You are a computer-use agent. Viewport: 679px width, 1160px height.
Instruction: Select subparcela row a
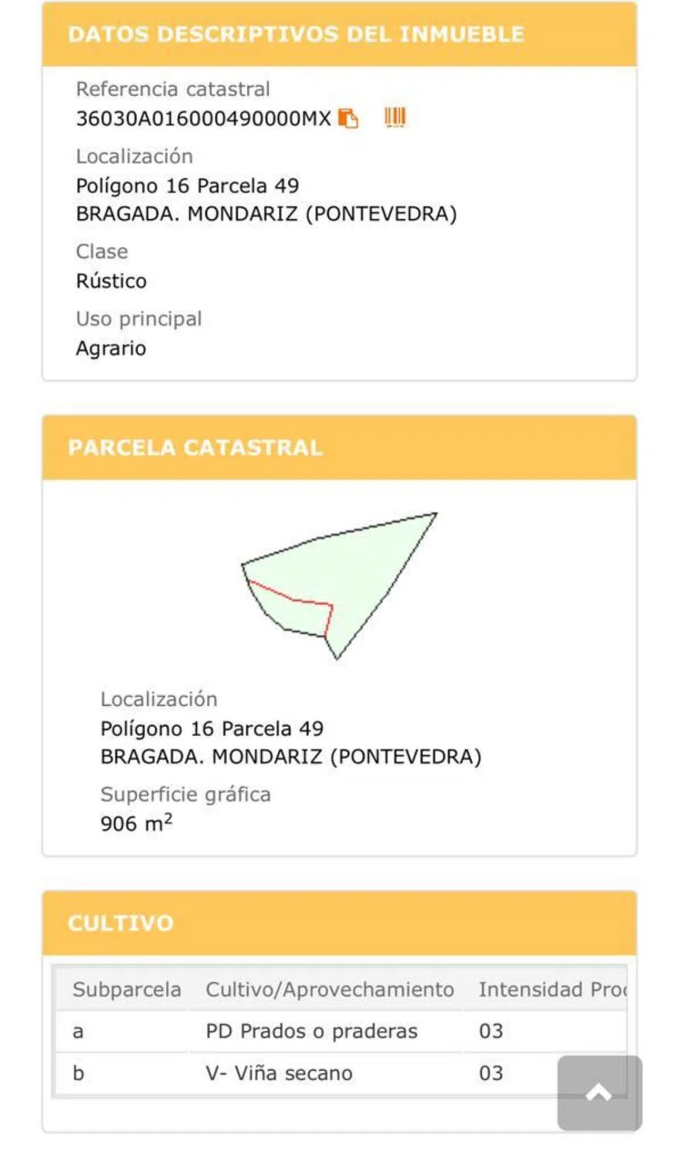(x=78, y=1032)
